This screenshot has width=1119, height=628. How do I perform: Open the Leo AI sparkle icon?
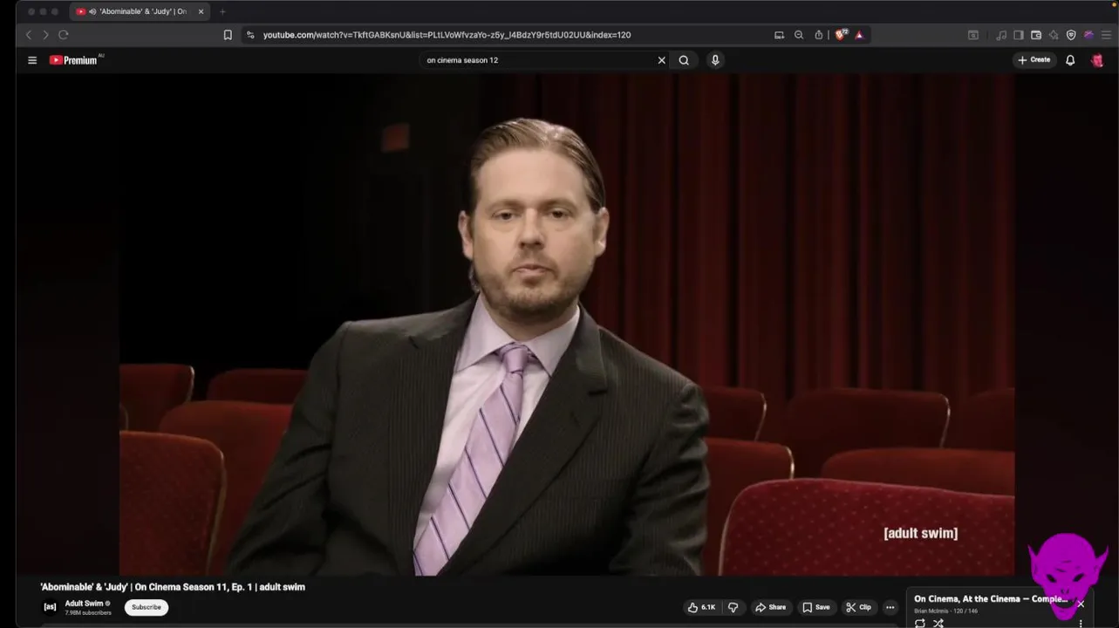click(x=1054, y=35)
